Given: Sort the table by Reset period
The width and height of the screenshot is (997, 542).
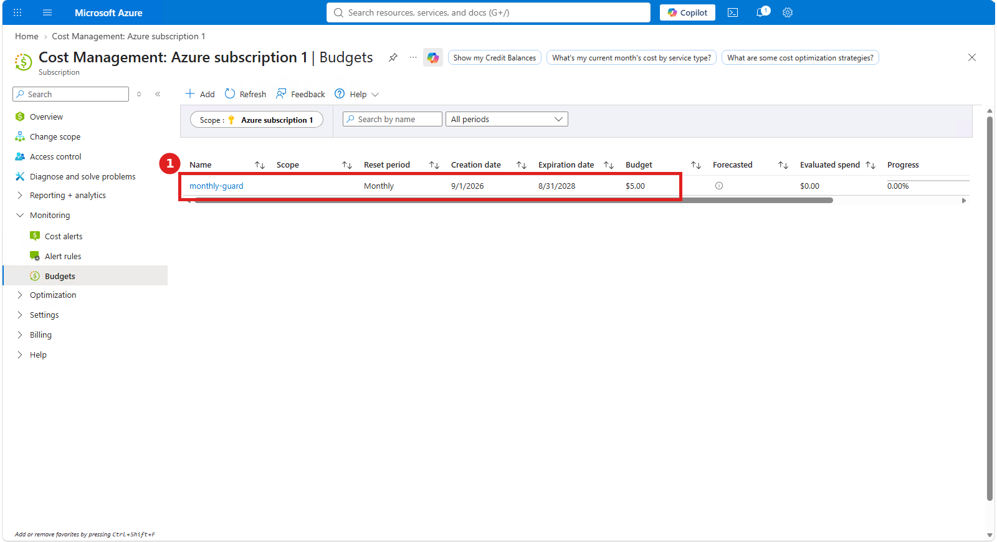Looking at the screenshot, I should (434, 165).
